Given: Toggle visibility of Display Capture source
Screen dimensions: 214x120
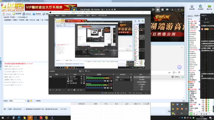Looking at the screenshot, I should [81, 83].
